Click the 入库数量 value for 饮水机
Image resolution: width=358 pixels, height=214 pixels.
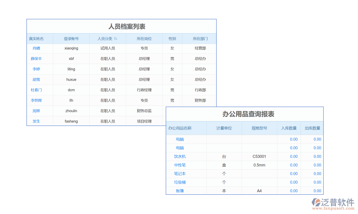[x=294, y=157]
